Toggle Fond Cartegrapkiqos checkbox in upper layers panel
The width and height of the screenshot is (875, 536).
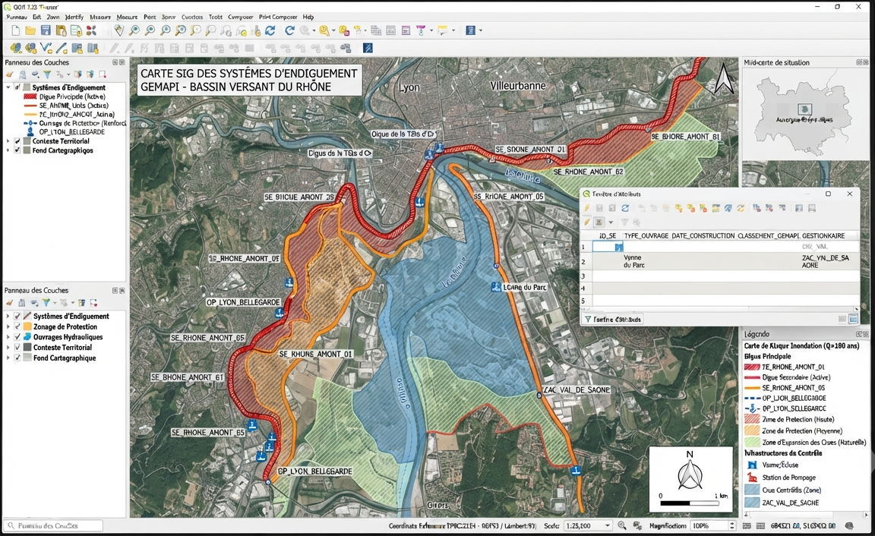17,150
